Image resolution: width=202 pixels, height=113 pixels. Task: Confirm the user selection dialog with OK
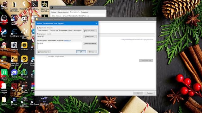81,52
